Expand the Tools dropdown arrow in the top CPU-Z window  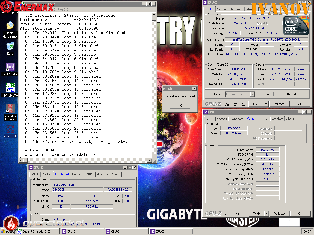pyautogui.click(x=266, y=104)
